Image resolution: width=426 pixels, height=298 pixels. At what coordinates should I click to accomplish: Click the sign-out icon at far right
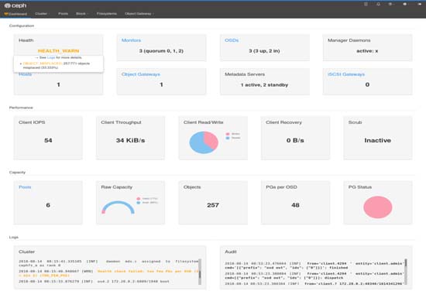pyautogui.click(x=419, y=4)
